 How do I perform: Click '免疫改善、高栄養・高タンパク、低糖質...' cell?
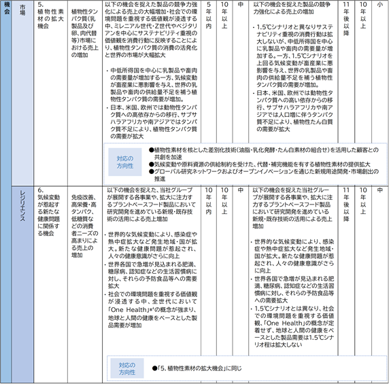(85, 226)
